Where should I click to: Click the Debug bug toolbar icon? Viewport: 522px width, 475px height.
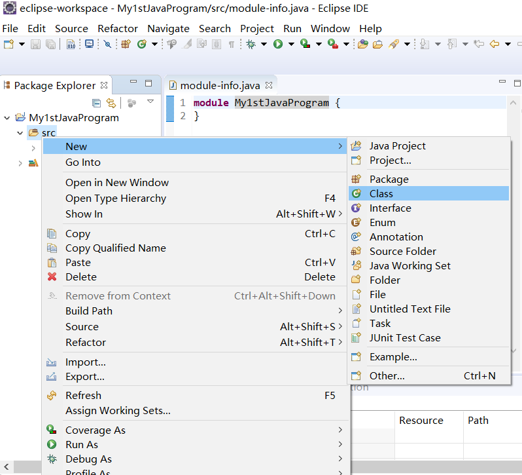[x=251, y=44]
